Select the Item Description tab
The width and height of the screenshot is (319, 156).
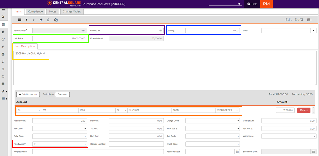point(25,46)
